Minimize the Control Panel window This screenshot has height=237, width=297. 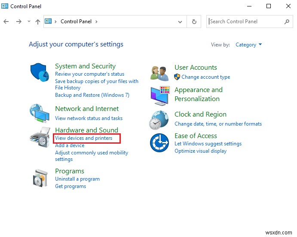coord(249,6)
